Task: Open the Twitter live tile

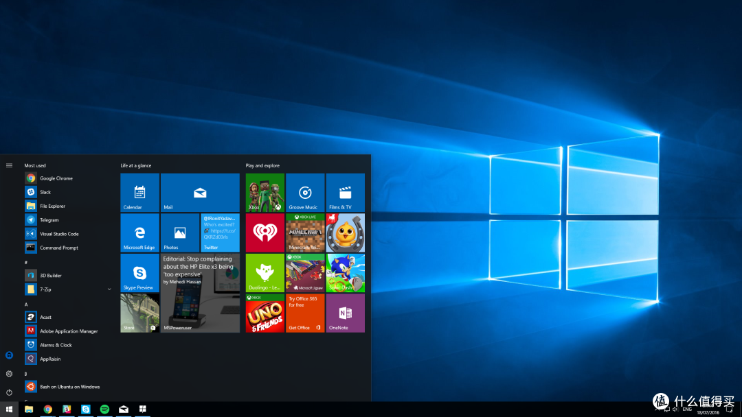Action: (220, 233)
